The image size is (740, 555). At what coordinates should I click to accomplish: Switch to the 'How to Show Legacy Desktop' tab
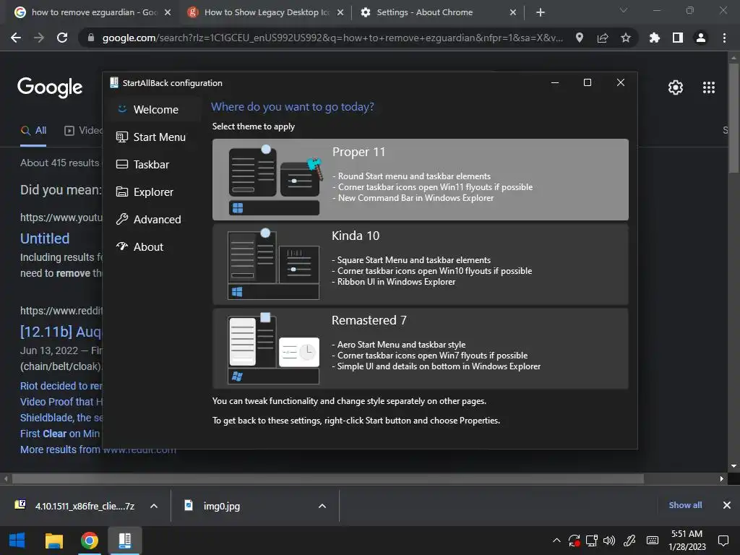click(x=265, y=12)
